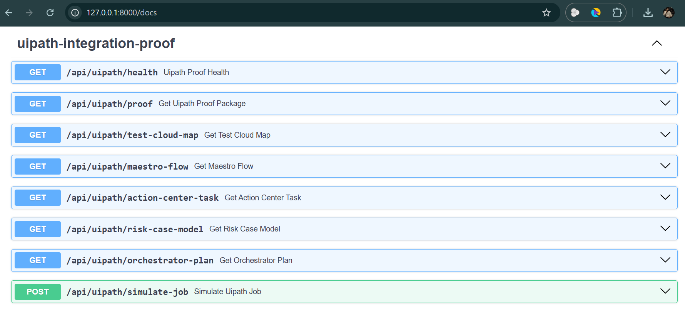Click the white blob extension icon
Screen dimensions: 685x313
point(575,13)
